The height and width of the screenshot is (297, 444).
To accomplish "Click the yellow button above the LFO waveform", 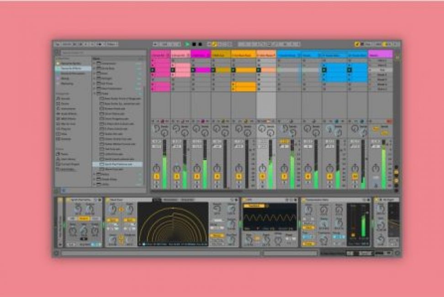I will pyautogui.click(x=254, y=206).
